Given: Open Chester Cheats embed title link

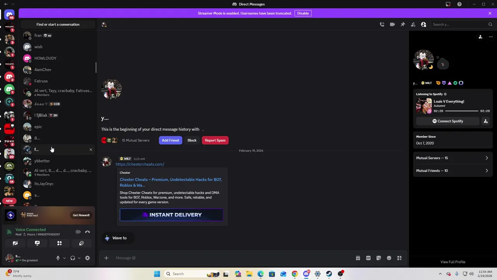Looking at the screenshot, I should point(171,182).
